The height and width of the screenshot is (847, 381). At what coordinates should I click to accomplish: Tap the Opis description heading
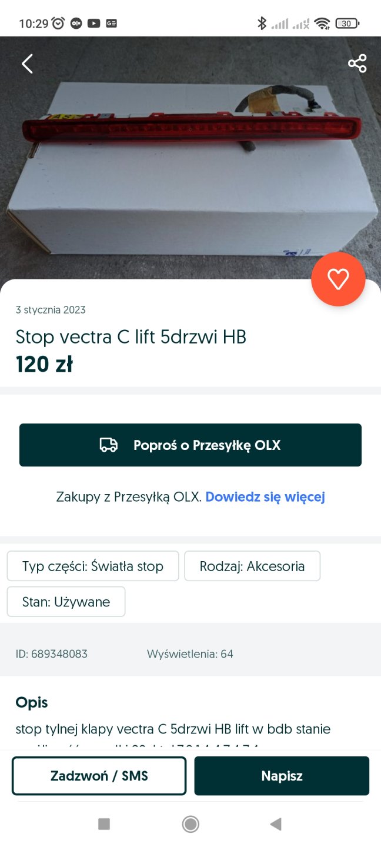[x=32, y=702]
